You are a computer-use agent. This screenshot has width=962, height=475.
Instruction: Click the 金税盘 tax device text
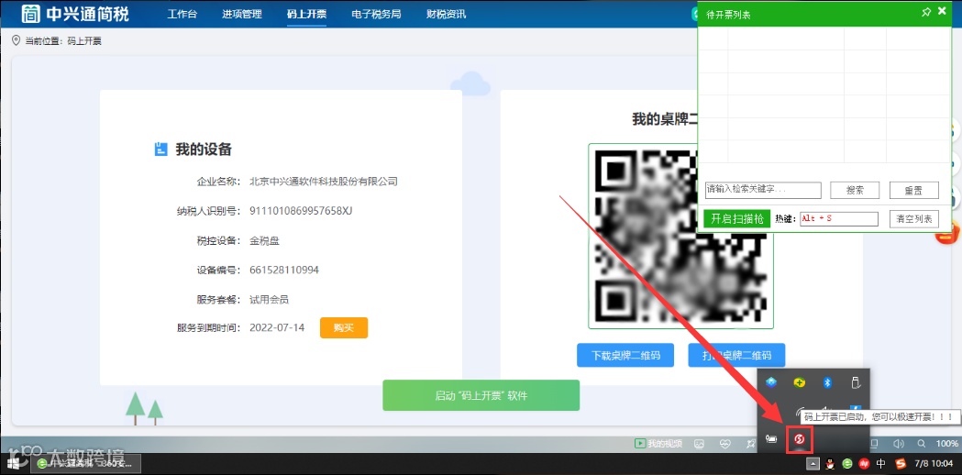(x=264, y=240)
